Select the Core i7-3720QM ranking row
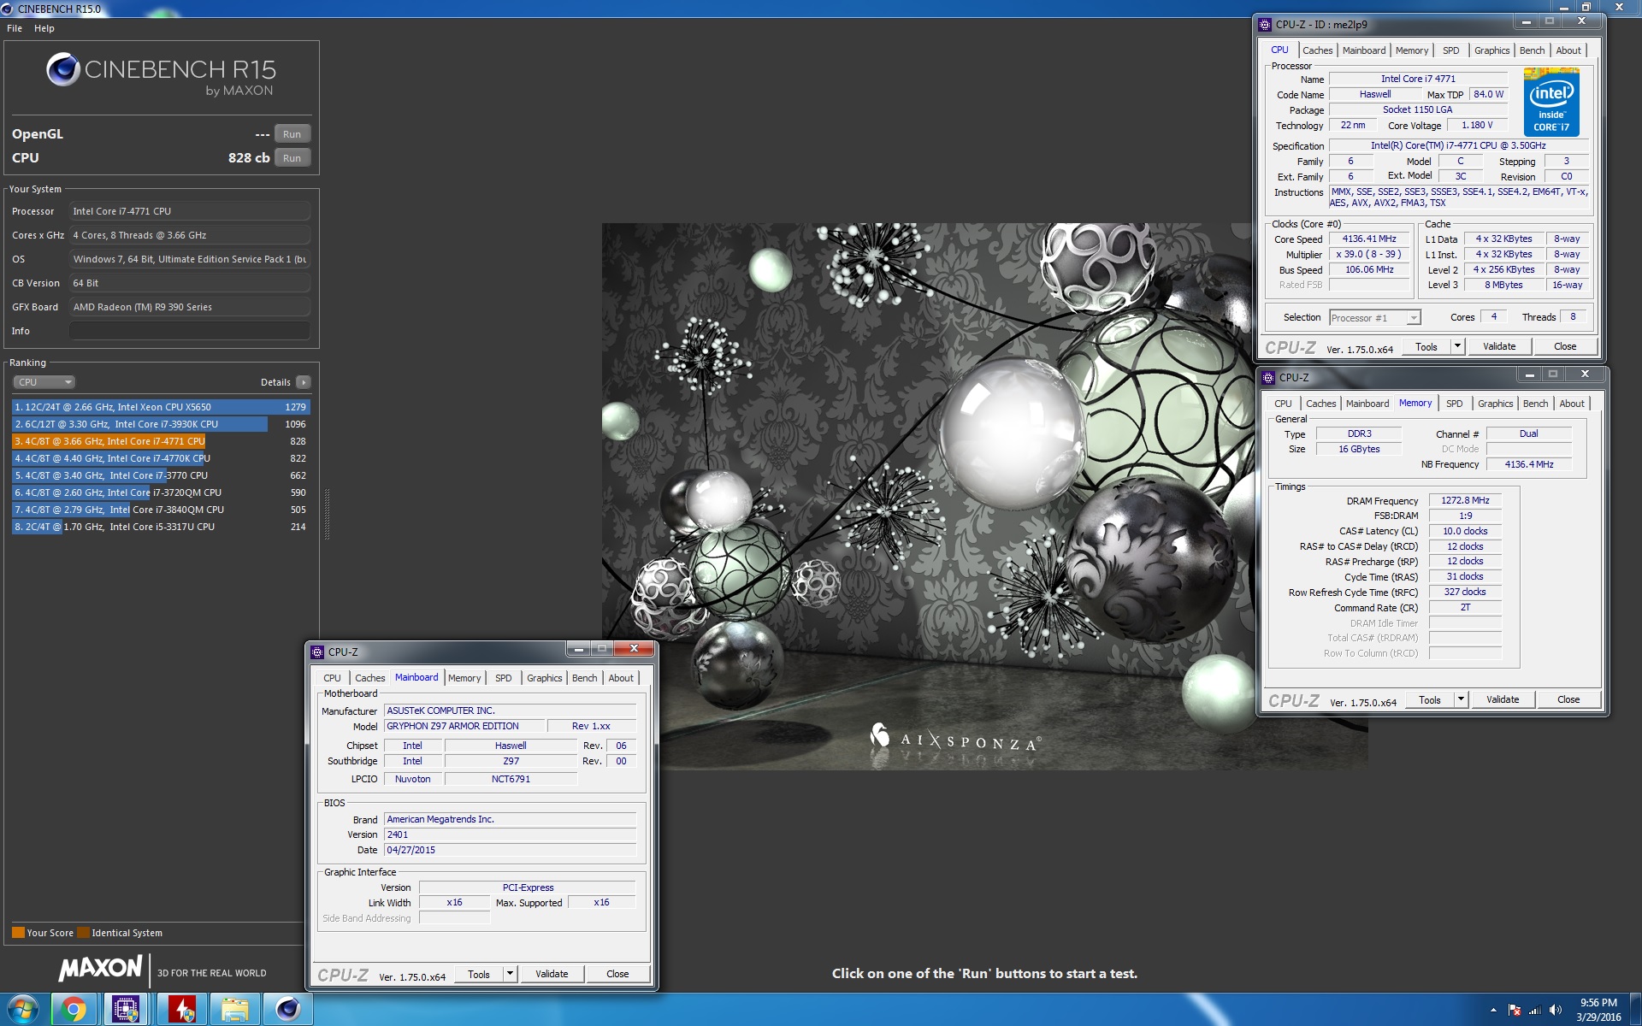 [x=161, y=492]
